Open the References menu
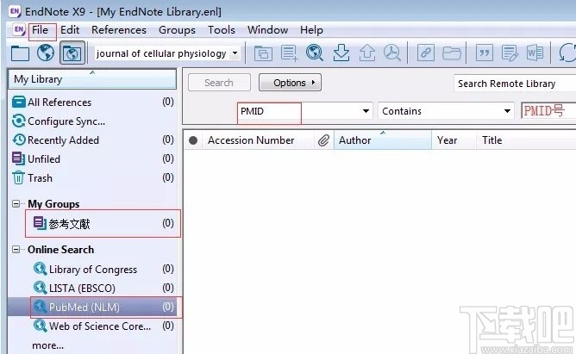The width and height of the screenshot is (576, 354). (x=119, y=29)
